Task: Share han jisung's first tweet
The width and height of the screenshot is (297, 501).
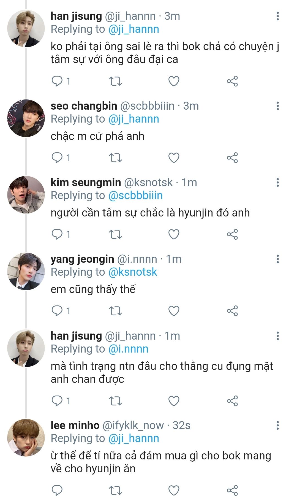Action: coord(232,81)
